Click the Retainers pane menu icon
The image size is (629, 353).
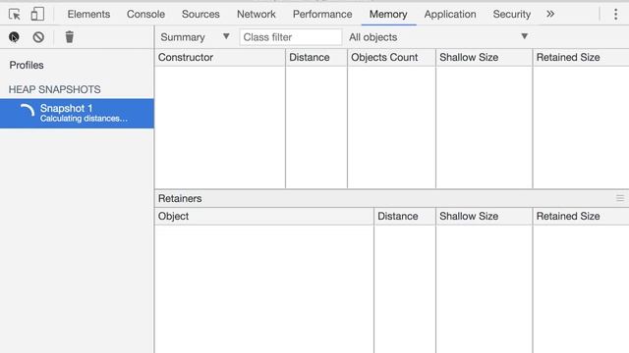[x=620, y=198]
